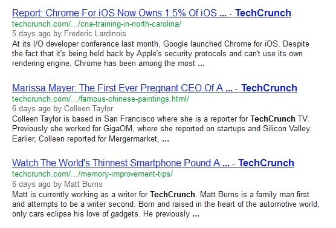The height and width of the screenshot is (228, 336).
Task: Click the ellipsis after 'among the most'
Action: 201,65
